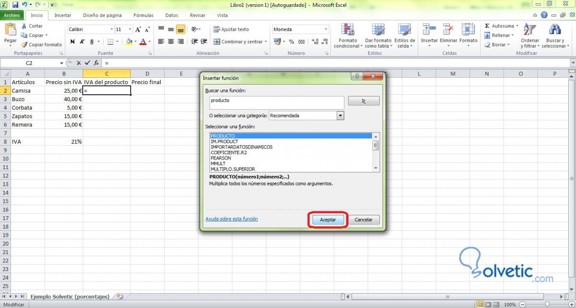Apply yellow fill color bucket
The width and height of the screenshot is (576, 308).
[x=129, y=42]
